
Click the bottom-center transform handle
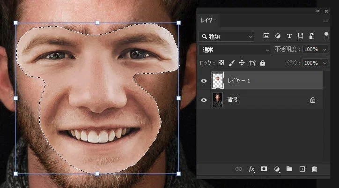(97, 174)
